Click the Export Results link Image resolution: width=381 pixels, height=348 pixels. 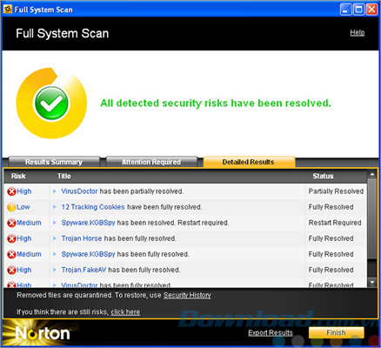pos(271,332)
